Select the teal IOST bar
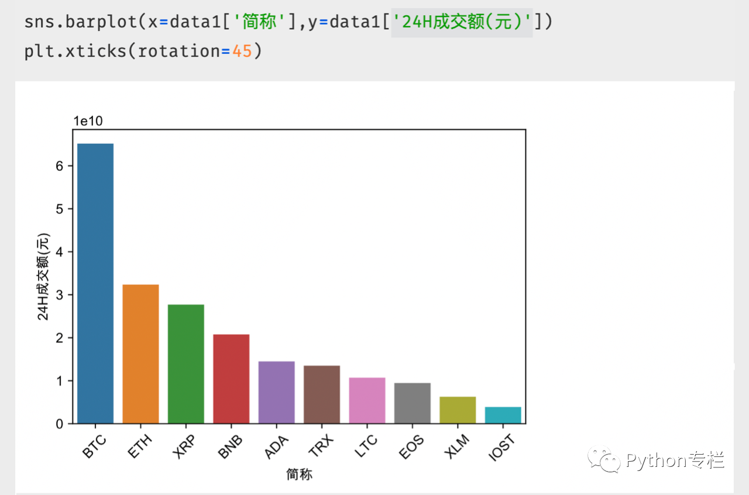This screenshot has height=495, width=749. (x=503, y=415)
